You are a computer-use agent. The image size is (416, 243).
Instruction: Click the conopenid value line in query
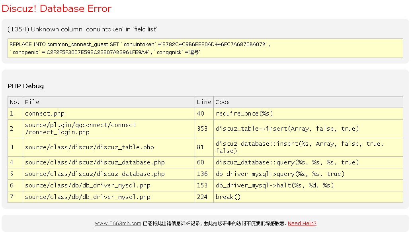[x=105, y=52]
